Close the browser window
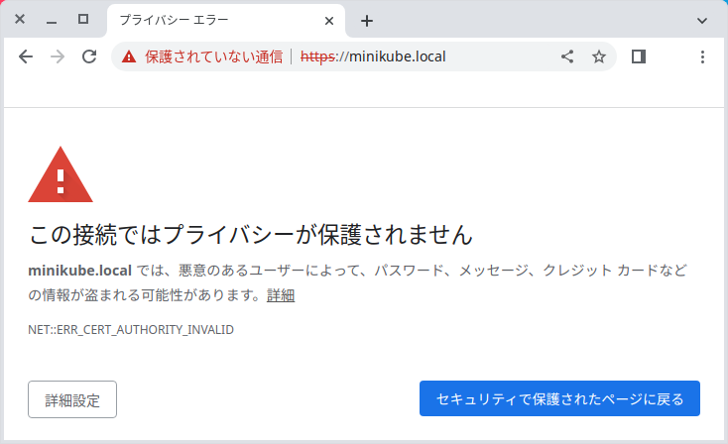728x444 pixels. [x=20, y=19]
